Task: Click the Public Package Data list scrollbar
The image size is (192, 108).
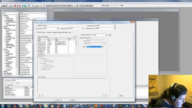Action: 76,45
